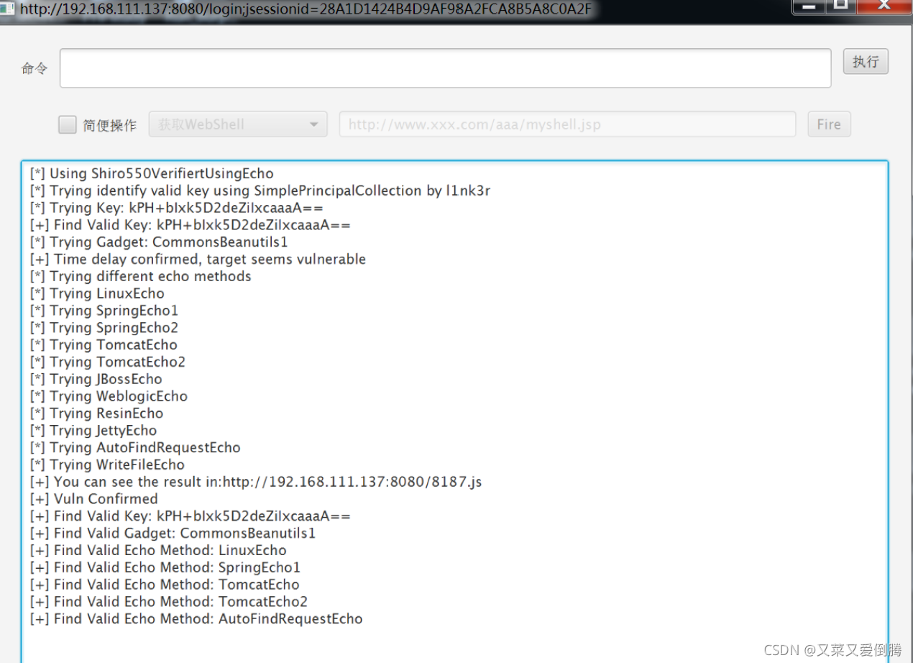Select the 'Trying identify valid key' log line

[260, 191]
